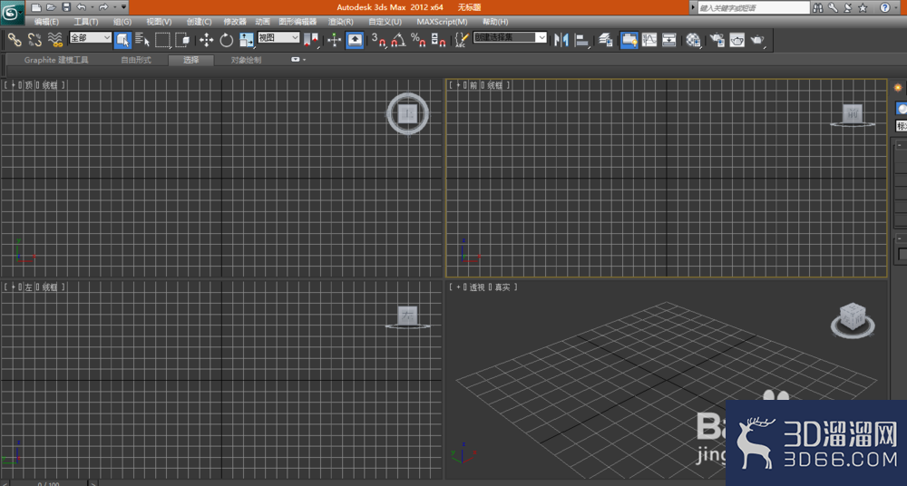907x486 pixels.
Task: Choose the Select and Scale tool
Action: (247, 39)
